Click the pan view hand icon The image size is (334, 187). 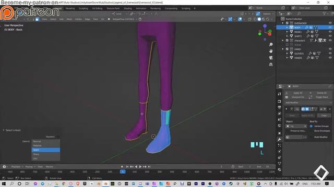[x=271, y=51]
